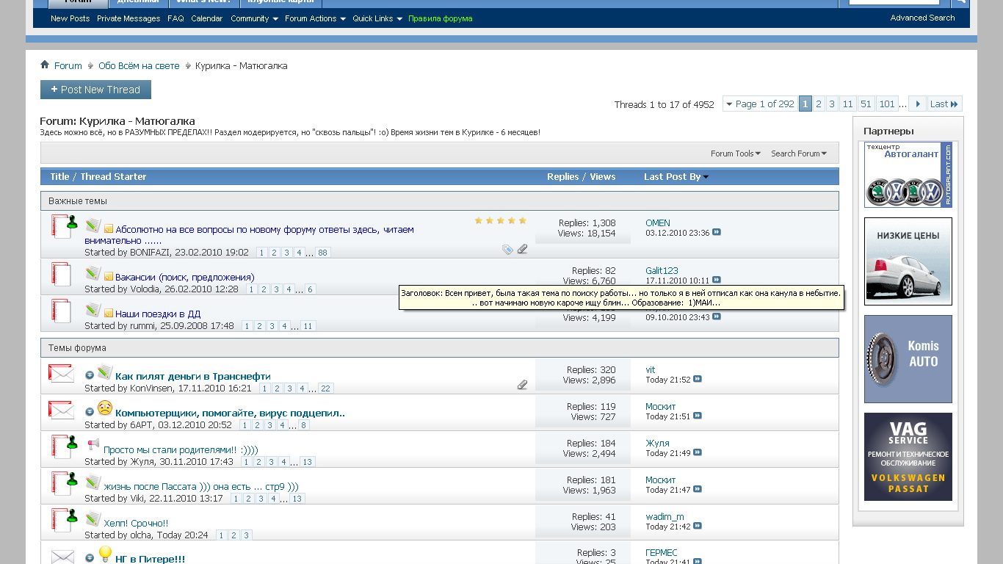Go to last post by OMEN arrow icon
The image size is (1003, 564).
(717, 233)
